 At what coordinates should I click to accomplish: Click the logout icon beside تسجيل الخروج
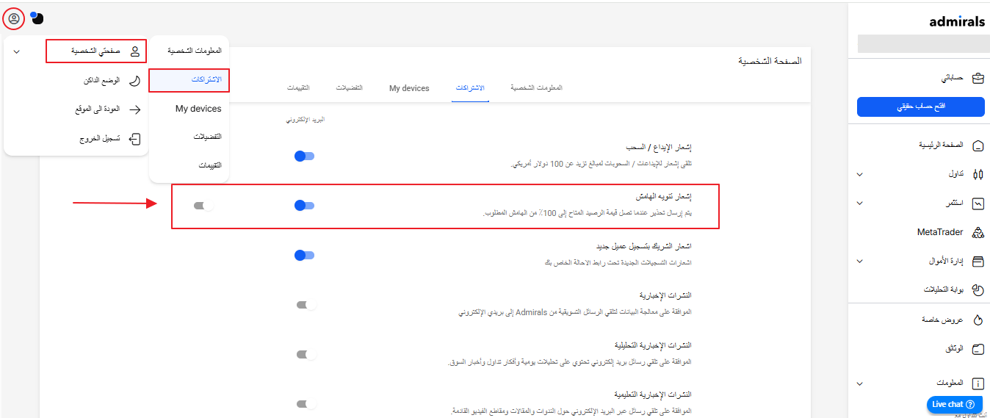tap(134, 138)
